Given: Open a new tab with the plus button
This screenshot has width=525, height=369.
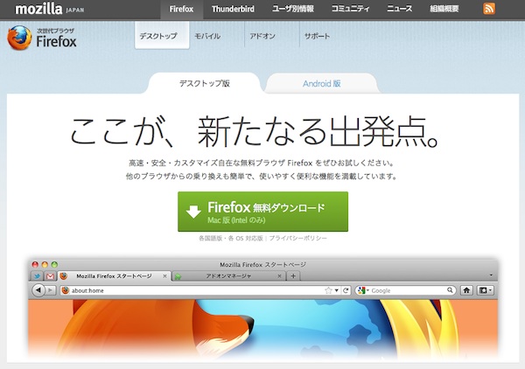Looking at the screenshot, I should coord(293,276).
